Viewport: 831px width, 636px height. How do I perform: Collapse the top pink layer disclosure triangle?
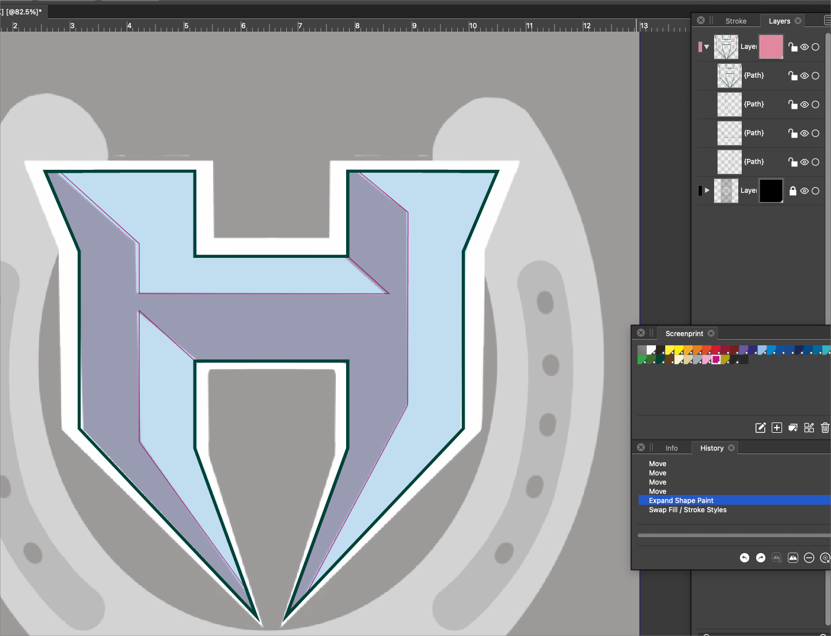pyautogui.click(x=707, y=47)
